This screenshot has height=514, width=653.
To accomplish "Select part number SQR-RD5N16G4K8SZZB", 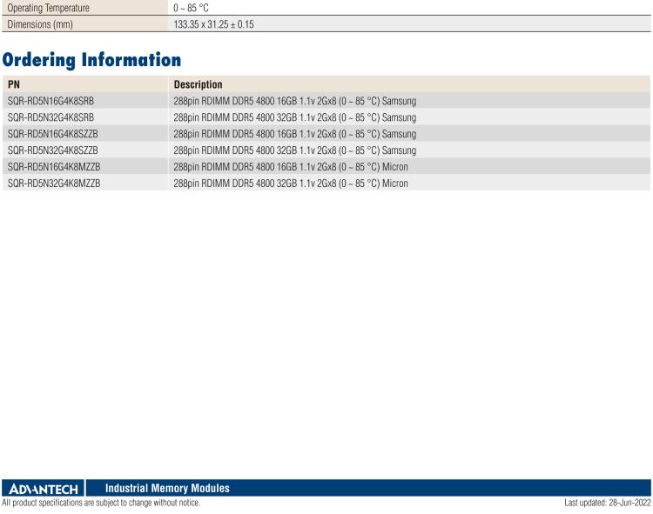I will (x=52, y=134).
